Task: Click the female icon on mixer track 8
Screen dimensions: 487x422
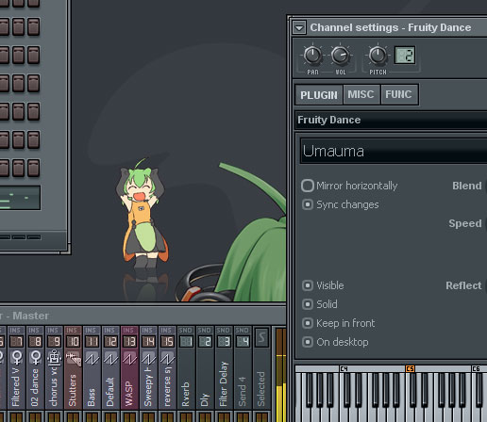Action: click(x=36, y=357)
